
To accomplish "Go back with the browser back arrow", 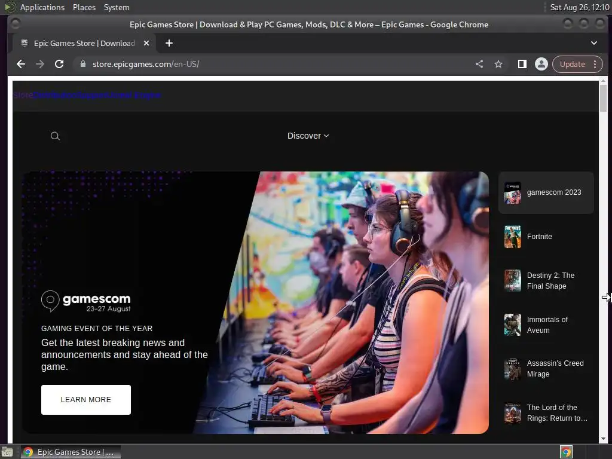I will (x=21, y=64).
